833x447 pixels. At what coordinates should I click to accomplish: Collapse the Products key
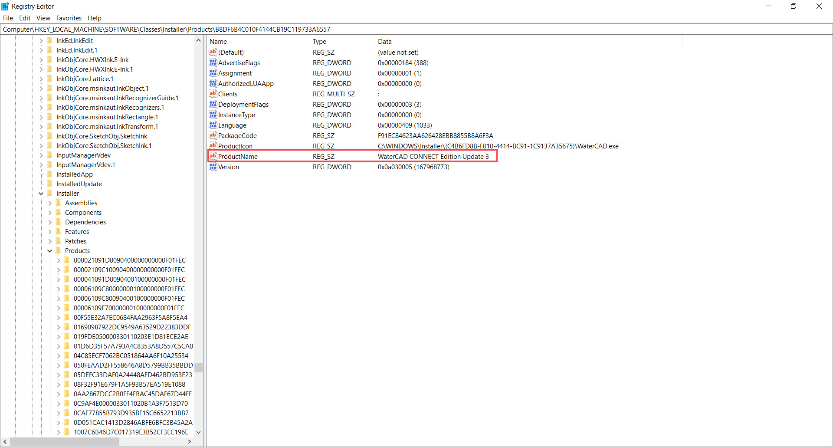50,251
